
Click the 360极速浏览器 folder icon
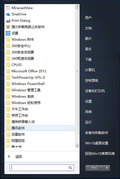tap(8, 59)
